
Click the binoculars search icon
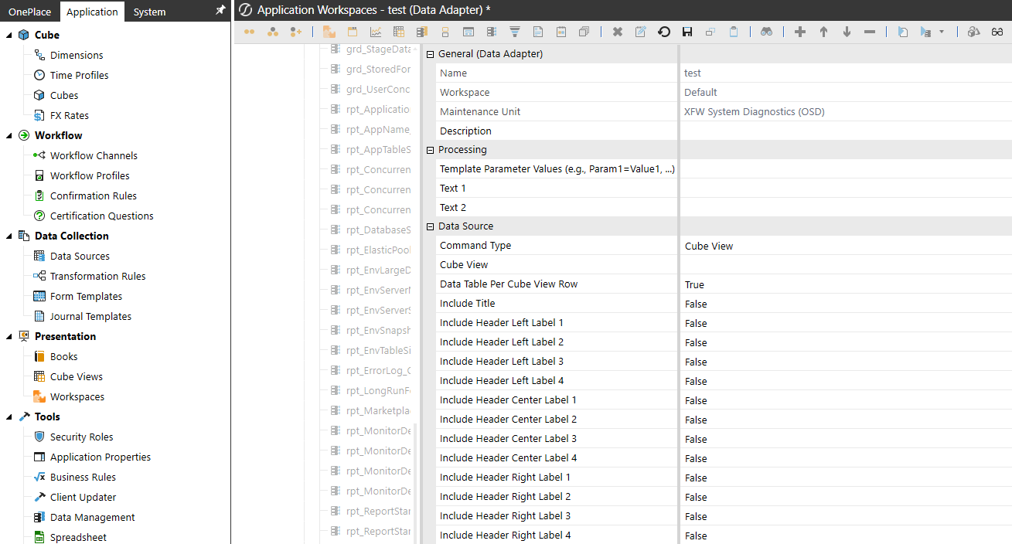pos(765,32)
